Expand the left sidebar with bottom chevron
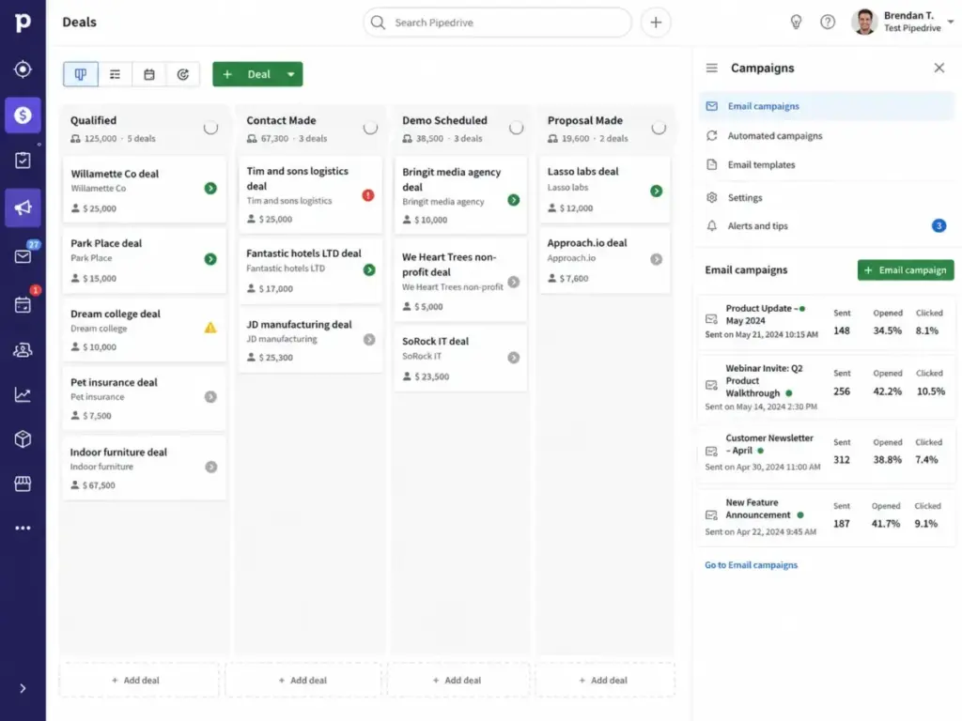Viewport: 962px width, 721px height. (23, 688)
